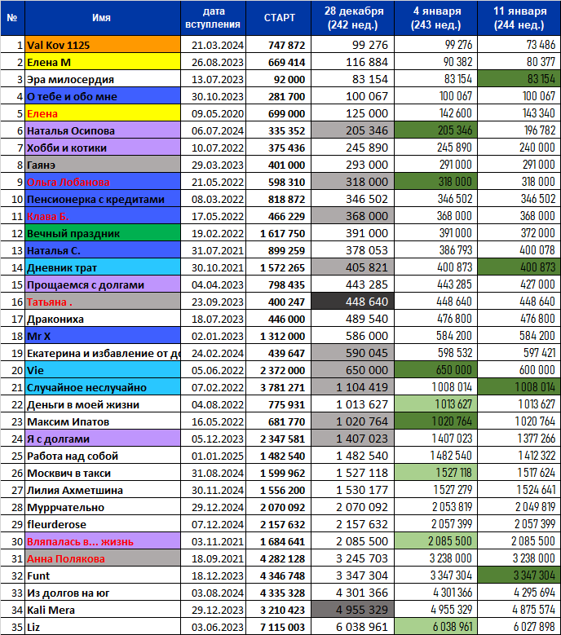Click the "Kali Mera" name cell
Viewport: 561px width, 635px height.
click(x=103, y=610)
